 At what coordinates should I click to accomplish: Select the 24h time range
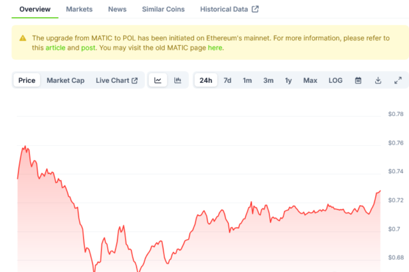click(205, 80)
